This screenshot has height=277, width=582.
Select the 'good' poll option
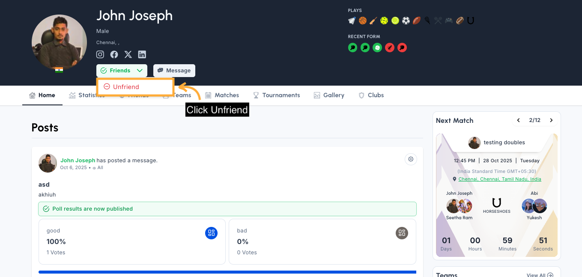coord(132,241)
